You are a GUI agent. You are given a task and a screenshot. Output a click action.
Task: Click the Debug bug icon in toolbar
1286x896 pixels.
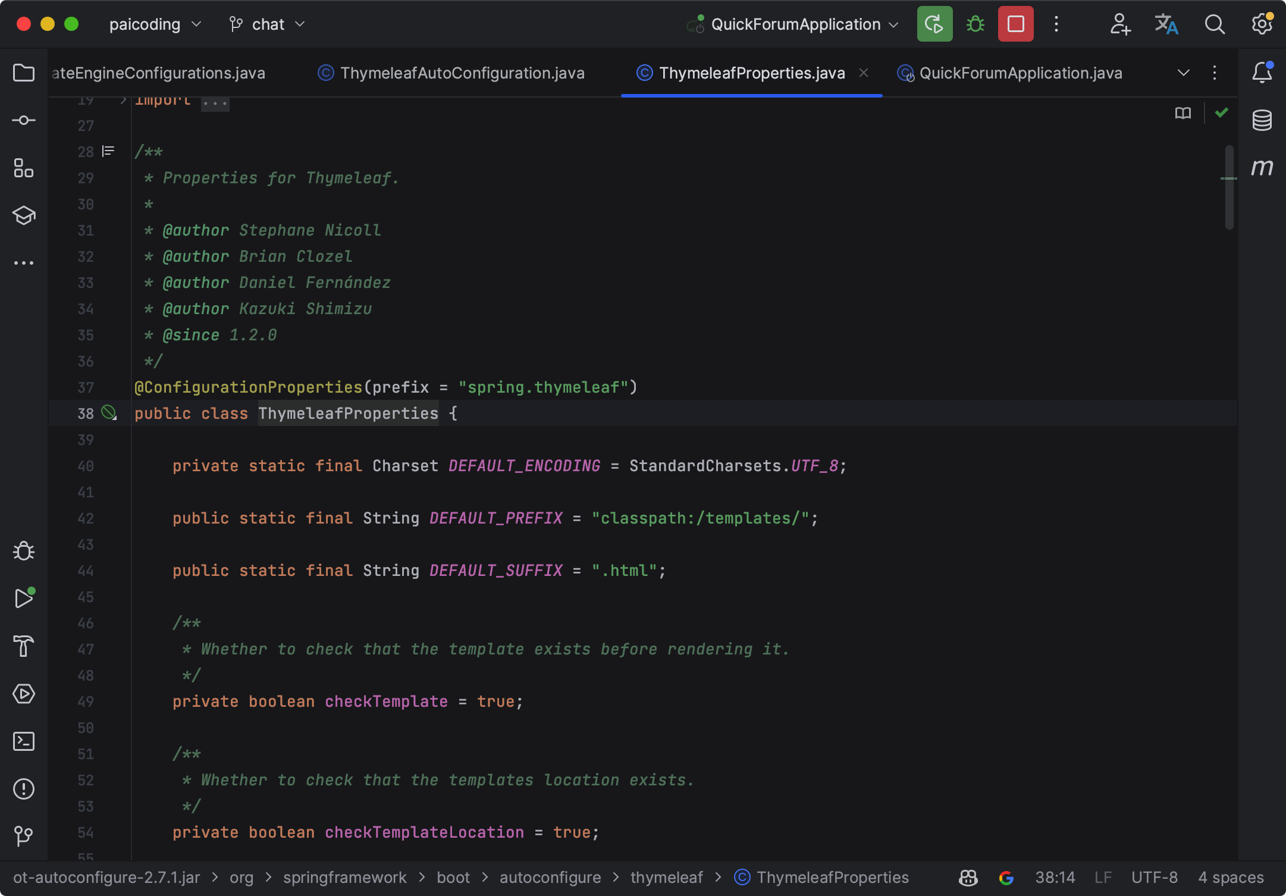coord(975,24)
